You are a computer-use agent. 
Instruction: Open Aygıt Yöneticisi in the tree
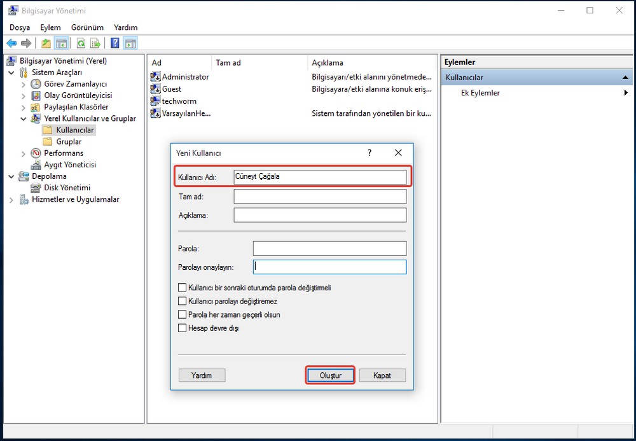click(x=69, y=165)
